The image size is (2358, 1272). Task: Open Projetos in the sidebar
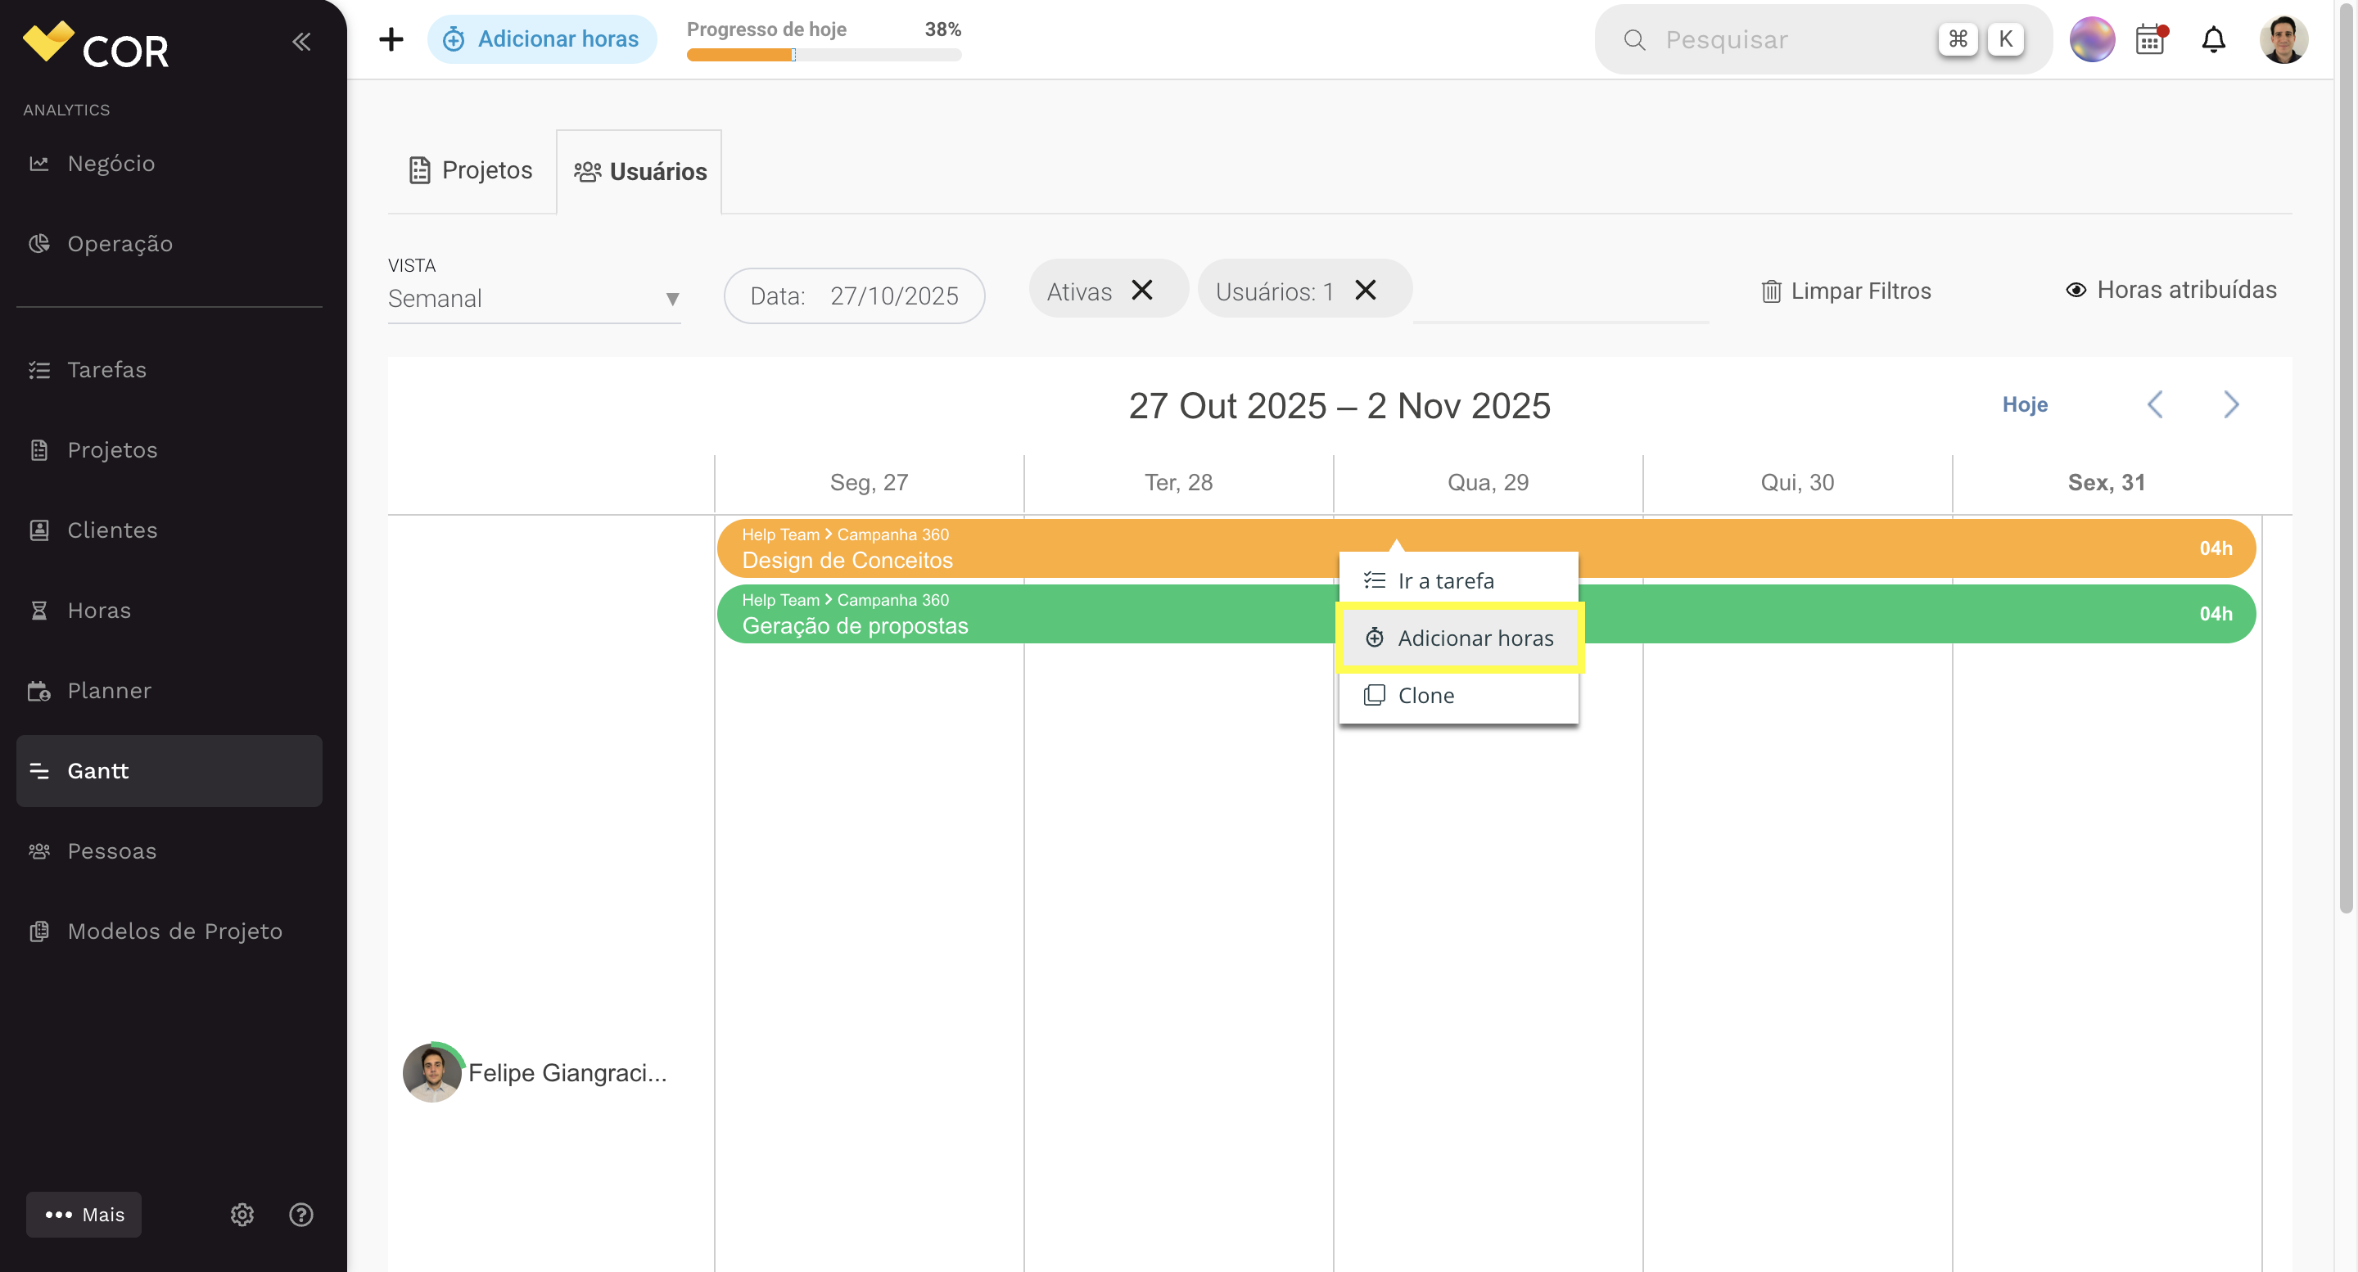click(169, 450)
